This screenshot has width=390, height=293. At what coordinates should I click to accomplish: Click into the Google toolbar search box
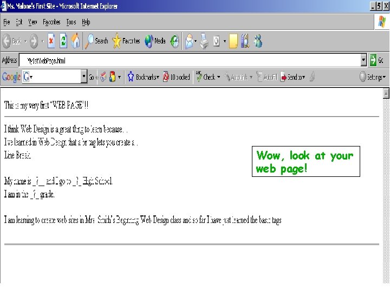pyautogui.click(x=52, y=77)
